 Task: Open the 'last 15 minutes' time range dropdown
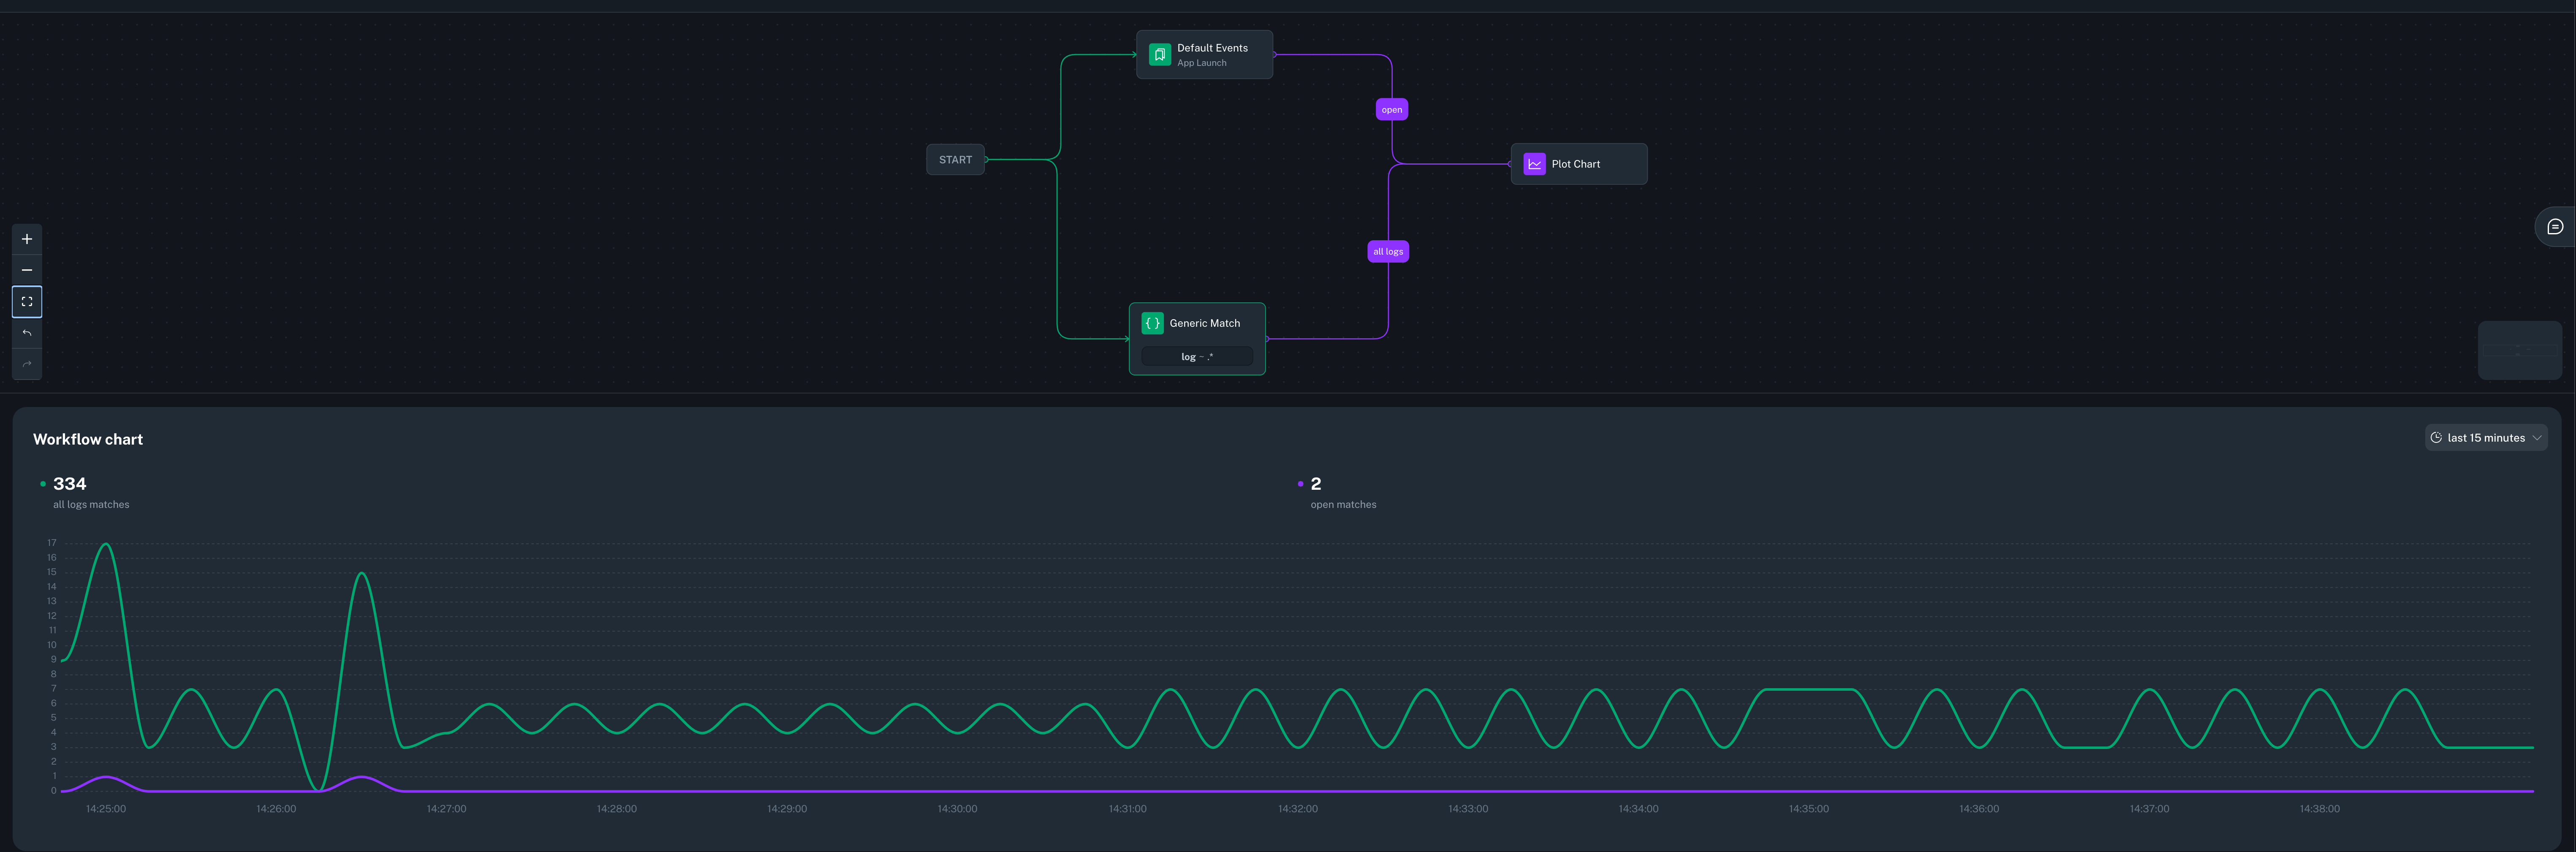coord(2486,437)
